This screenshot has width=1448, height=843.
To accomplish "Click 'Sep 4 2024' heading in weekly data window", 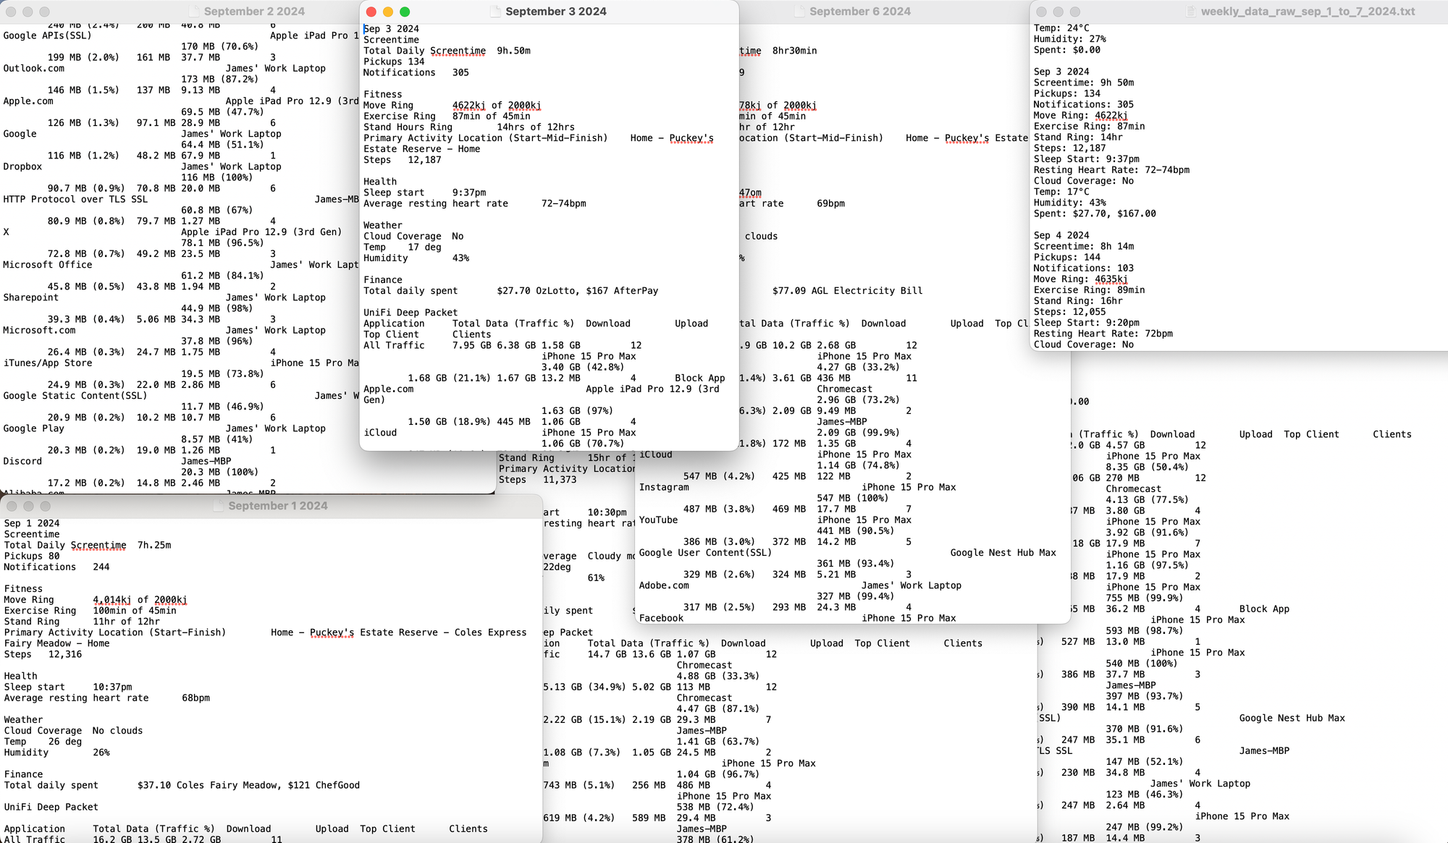I will [1061, 235].
